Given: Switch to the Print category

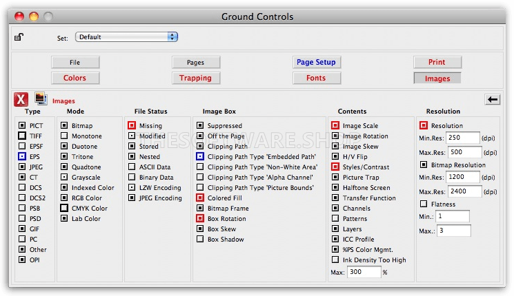Looking at the screenshot, I should point(437,62).
